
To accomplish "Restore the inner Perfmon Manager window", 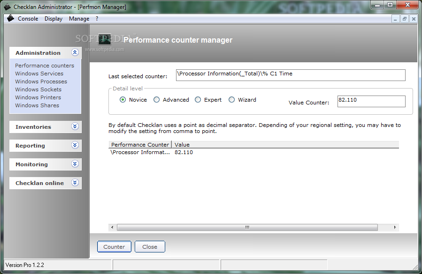I will pyautogui.click(x=404, y=19).
